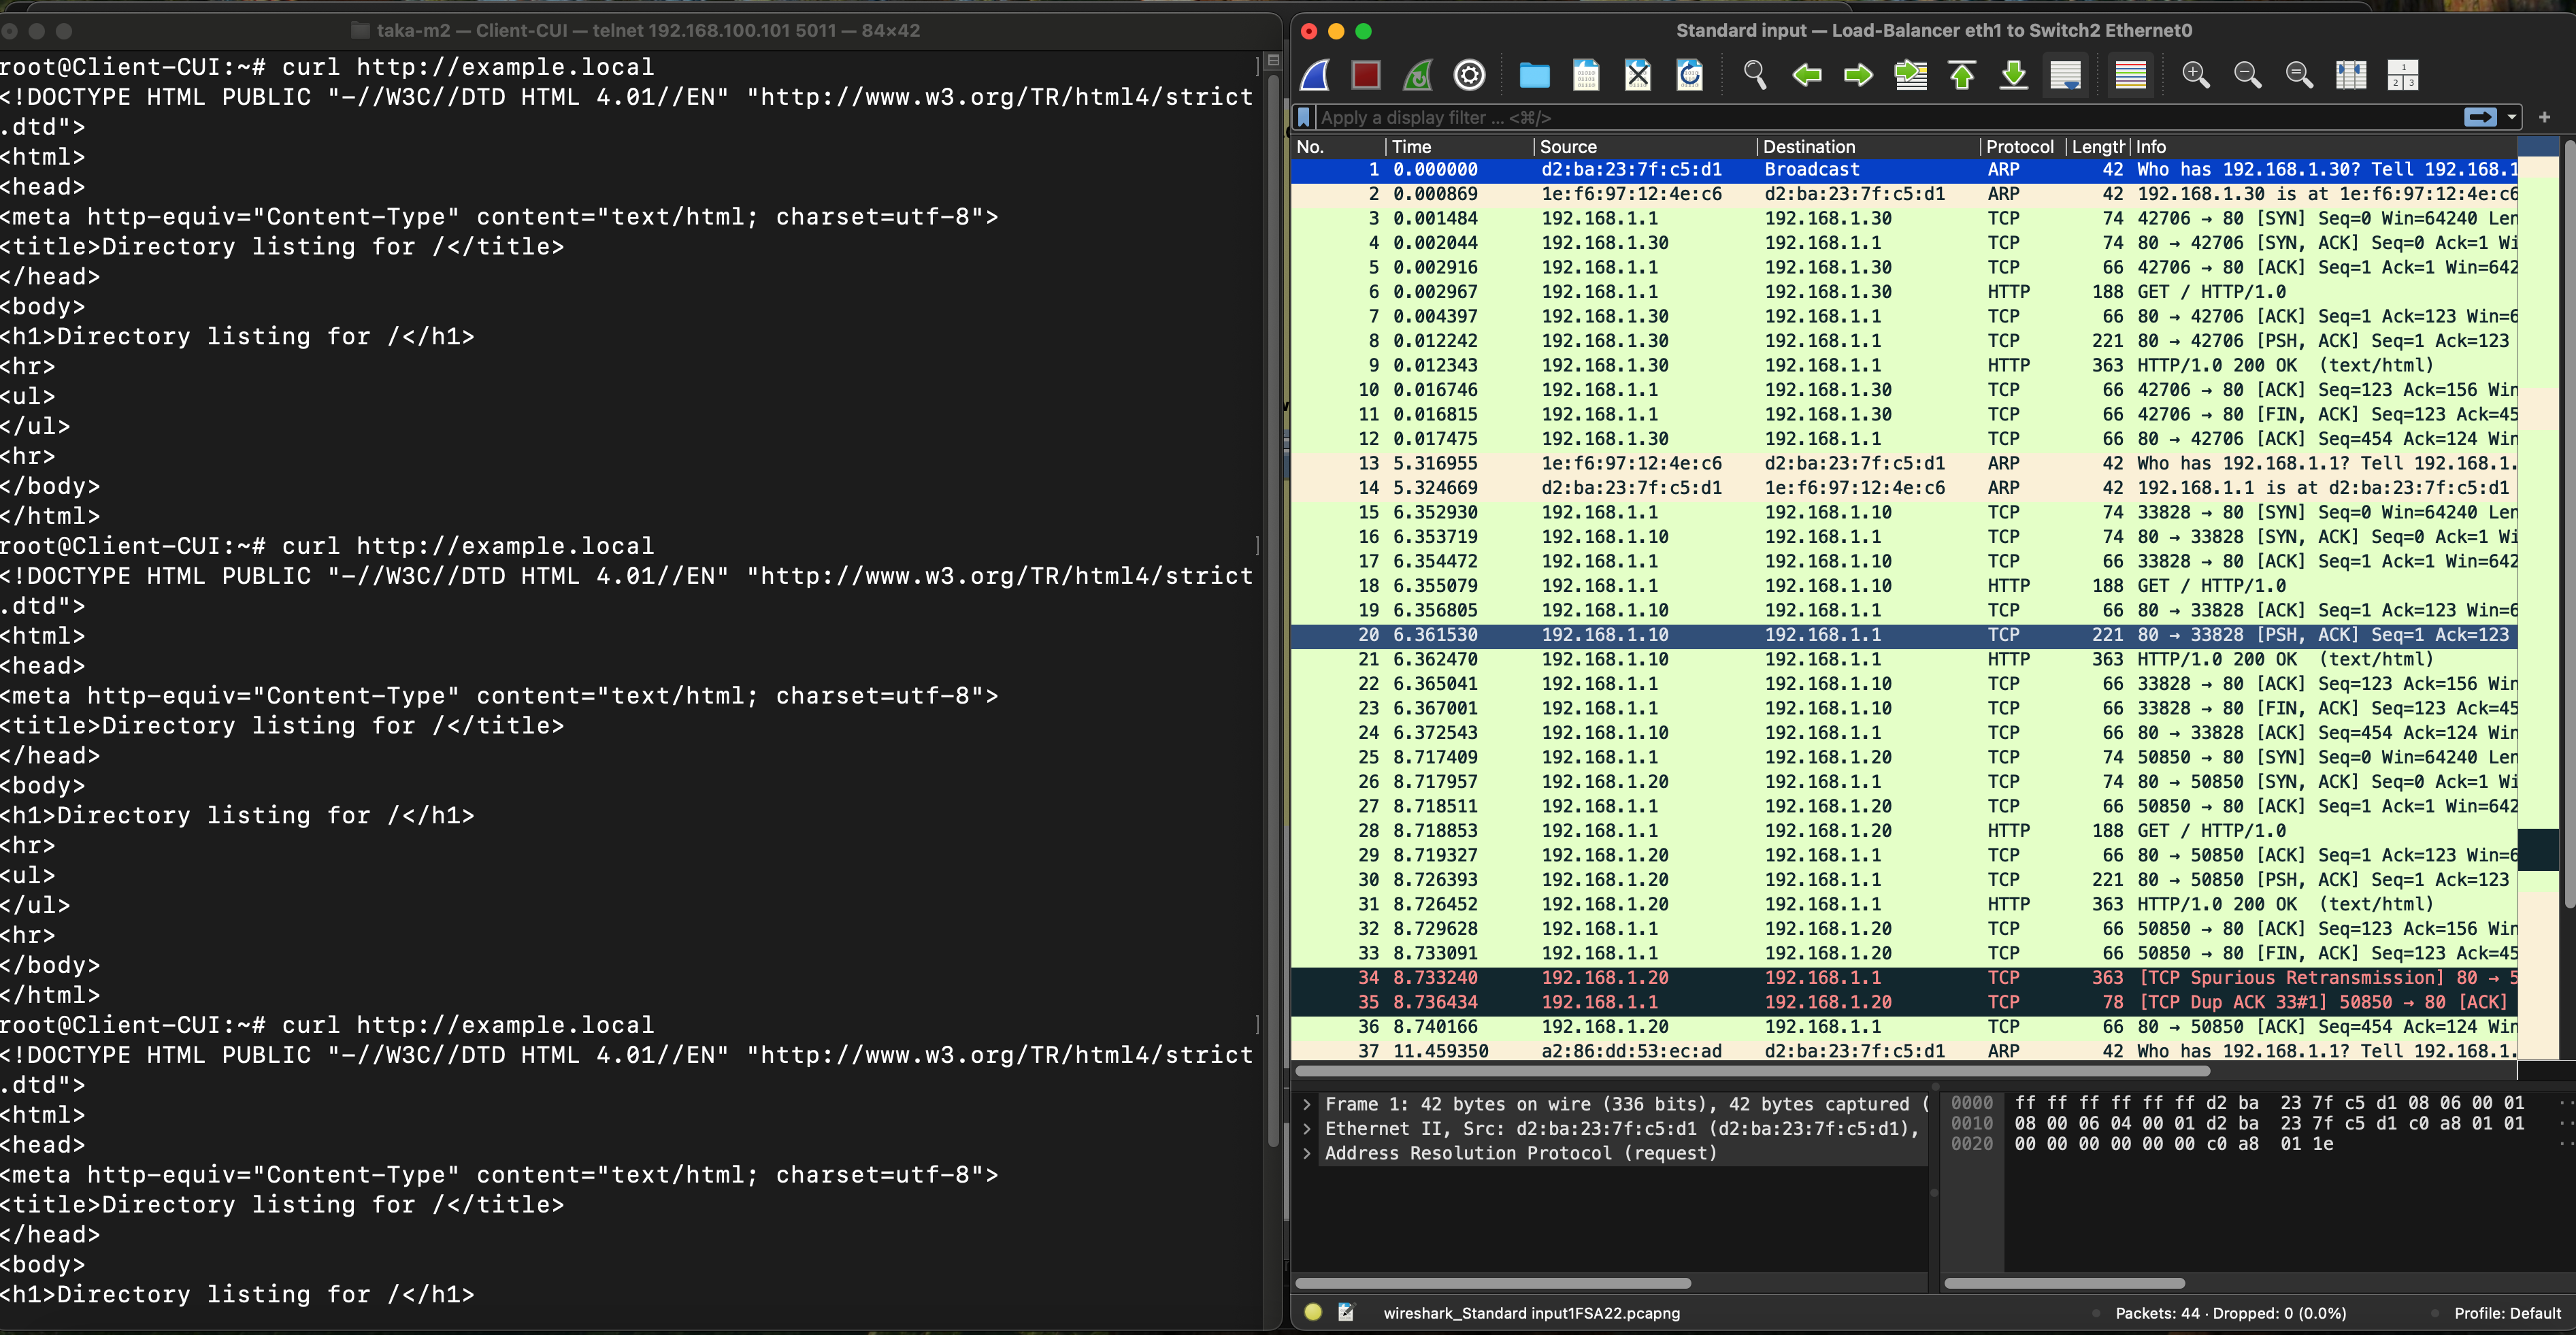This screenshot has width=2576, height=1335.
Task: Click the Reload capture file icon
Action: (x=1690, y=75)
